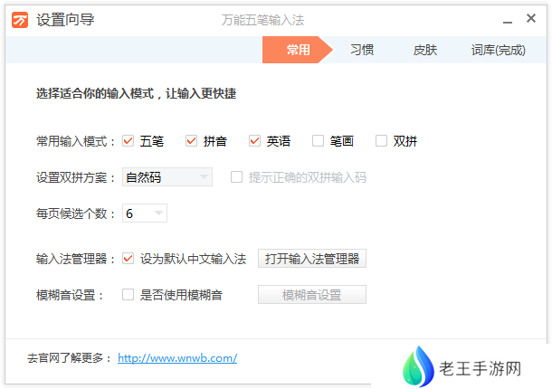Toggle 提示正确的双拼输入码 checkbox
Screen dimensions: 552x389
tap(236, 177)
